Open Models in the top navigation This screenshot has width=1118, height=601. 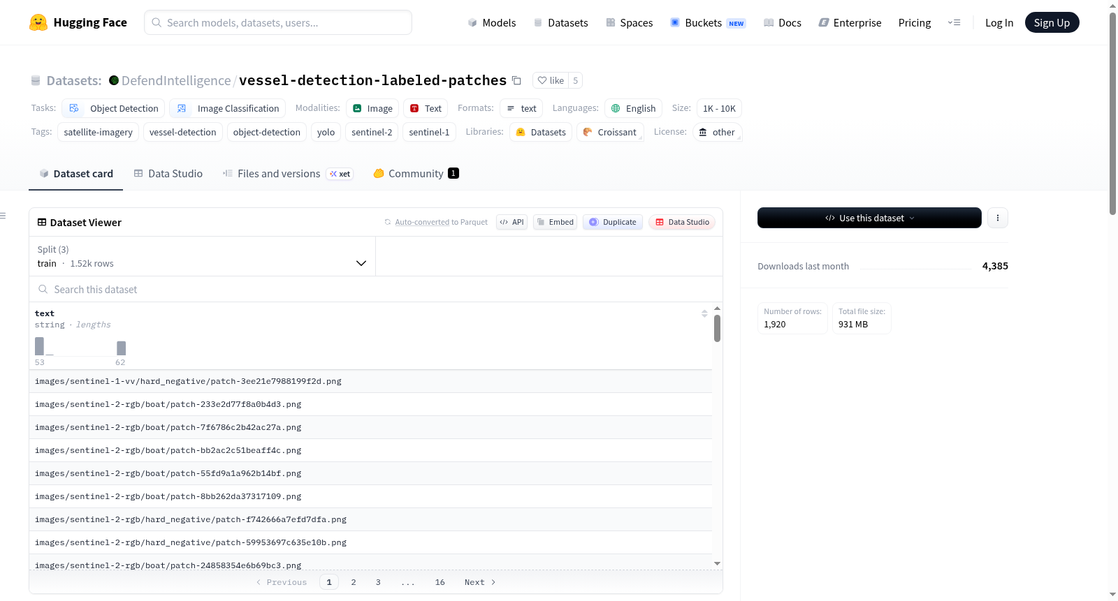[492, 23]
